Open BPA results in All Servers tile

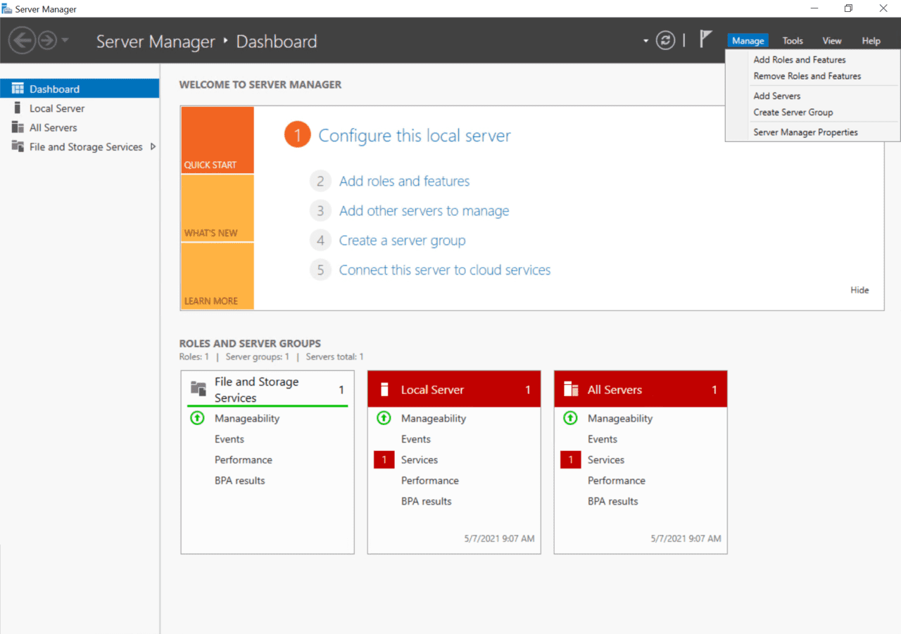[613, 501]
